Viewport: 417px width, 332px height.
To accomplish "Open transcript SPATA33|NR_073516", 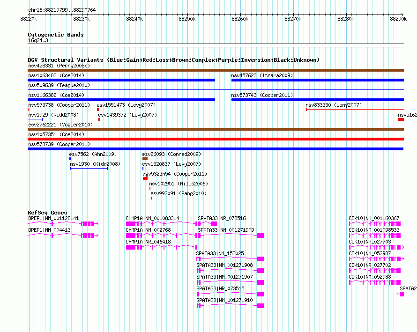I will tap(222, 219).
